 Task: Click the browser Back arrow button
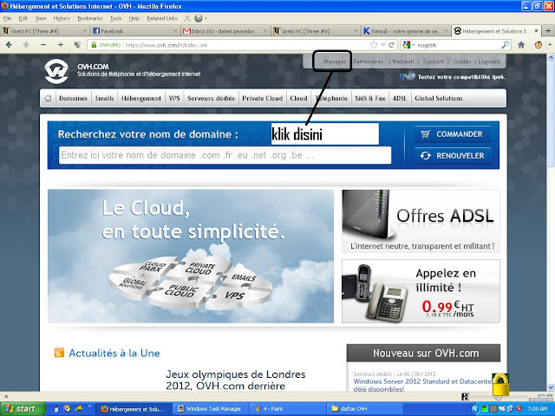point(9,45)
